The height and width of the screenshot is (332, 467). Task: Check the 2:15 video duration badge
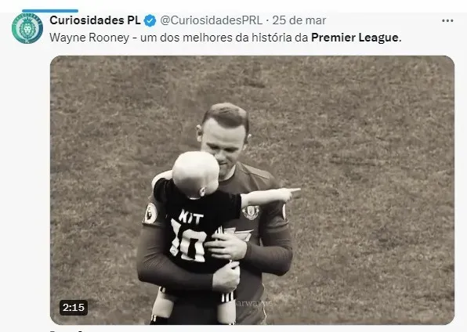[74, 307]
